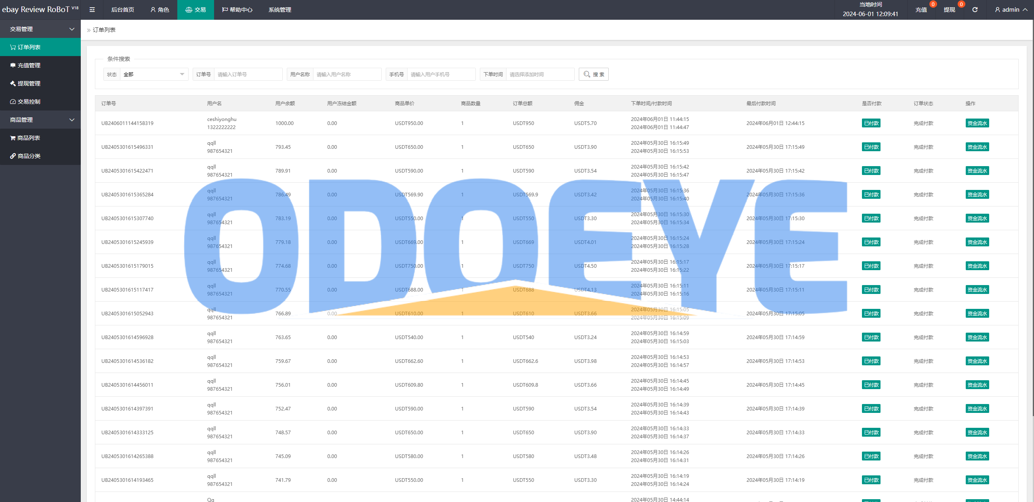
Task: Click the 最后付款时间 column header
Action: (761, 103)
